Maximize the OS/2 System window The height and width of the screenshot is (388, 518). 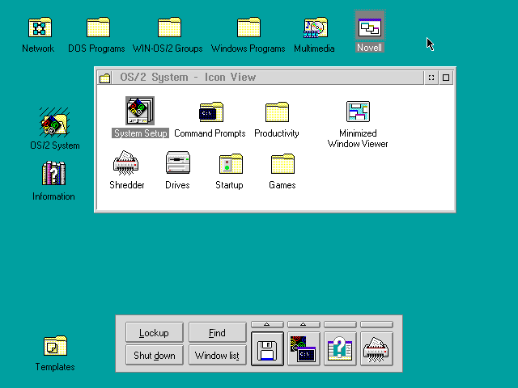(x=446, y=78)
